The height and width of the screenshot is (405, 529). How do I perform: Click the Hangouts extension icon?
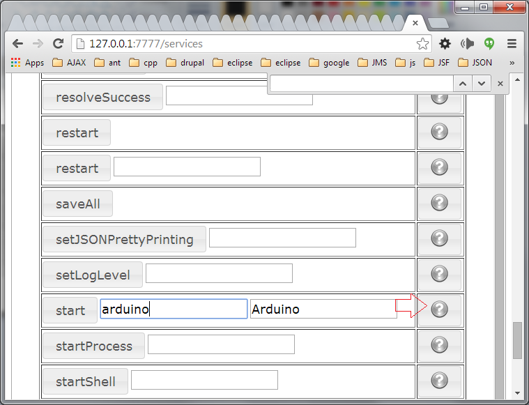(x=489, y=43)
